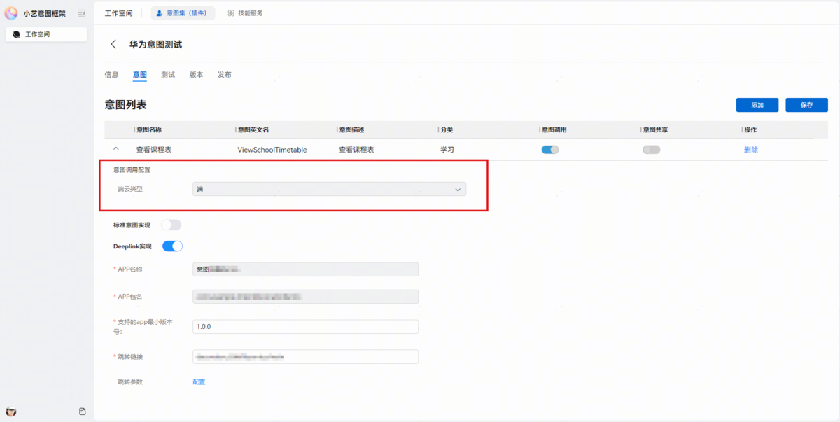
Task: Click the 工作空间 icon in the sidebar
Action: click(16, 34)
